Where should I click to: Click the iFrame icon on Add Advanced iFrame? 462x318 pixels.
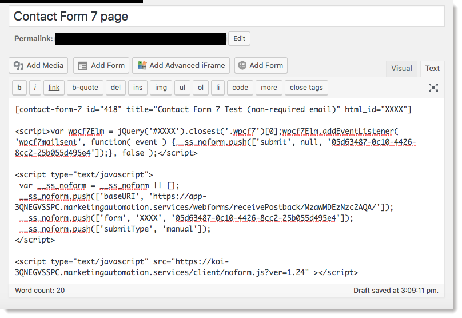(142, 65)
